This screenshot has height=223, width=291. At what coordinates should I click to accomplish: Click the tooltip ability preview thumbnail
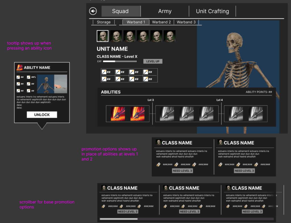(52, 85)
